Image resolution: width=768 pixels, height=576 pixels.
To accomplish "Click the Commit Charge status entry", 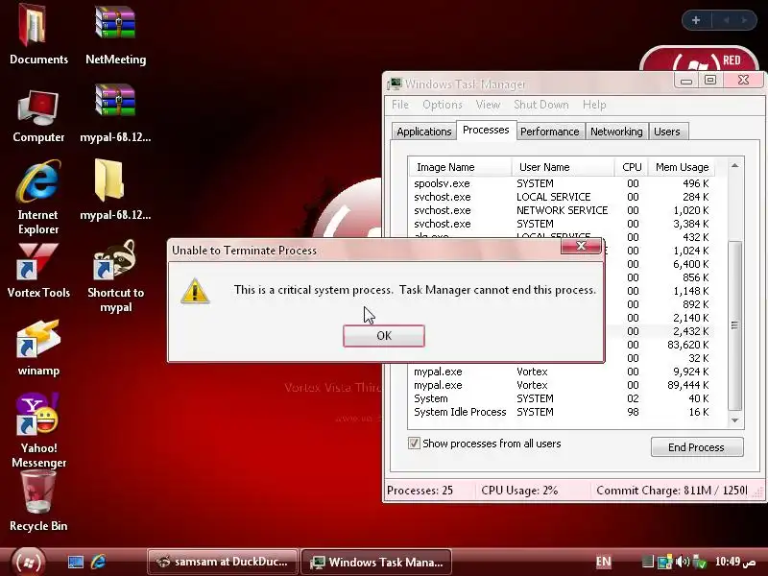I will click(x=672, y=491).
